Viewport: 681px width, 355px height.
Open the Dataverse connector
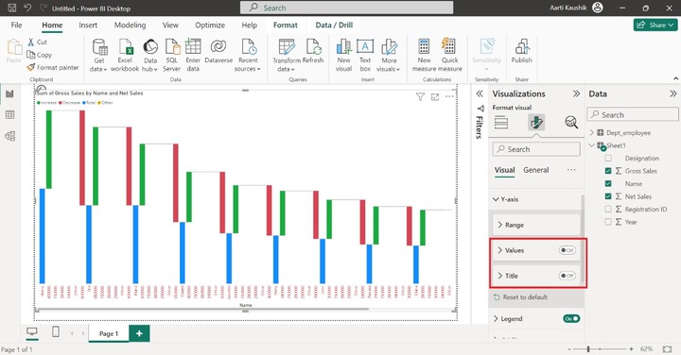coord(218,51)
